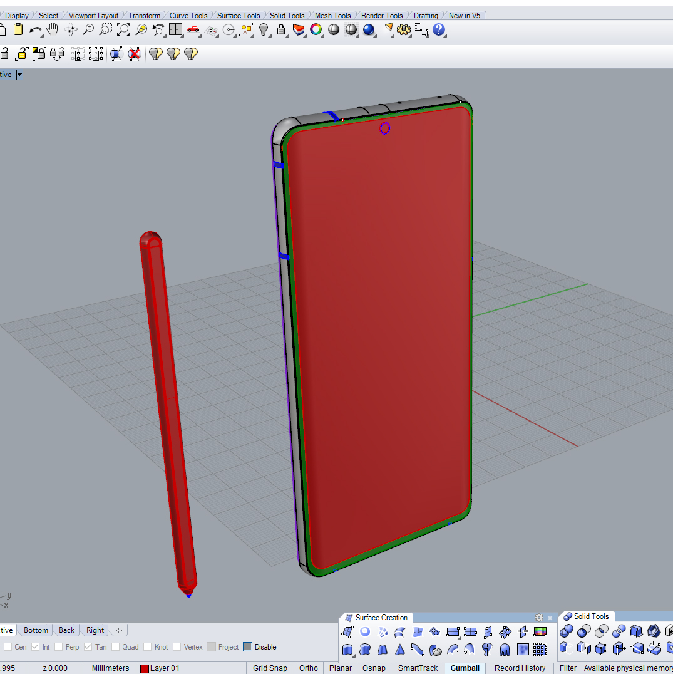Select the Pan hand tool
The height and width of the screenshot is (674, 673).
click(53, 29)
